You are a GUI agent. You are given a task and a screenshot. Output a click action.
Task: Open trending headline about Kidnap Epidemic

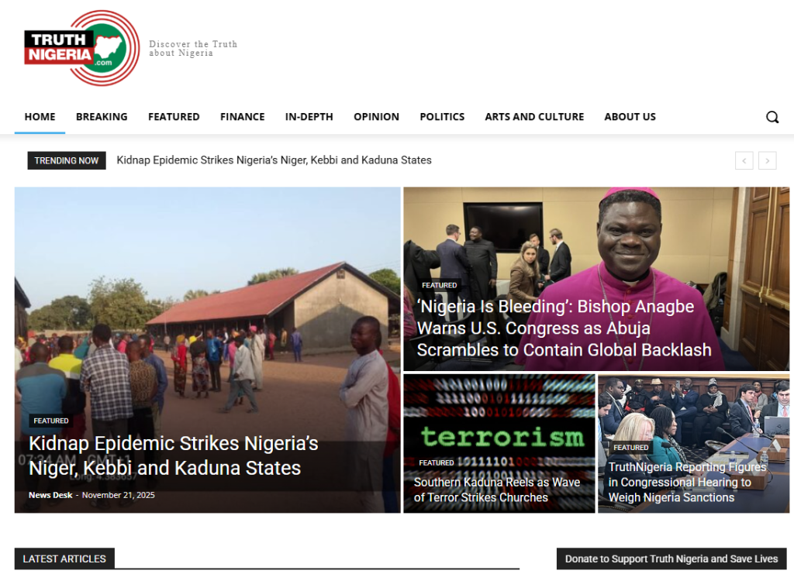coord(274,160)
